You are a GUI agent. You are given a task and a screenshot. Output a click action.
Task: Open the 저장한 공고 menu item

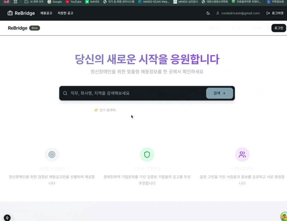pyautogui.click(x=65, y=13)
